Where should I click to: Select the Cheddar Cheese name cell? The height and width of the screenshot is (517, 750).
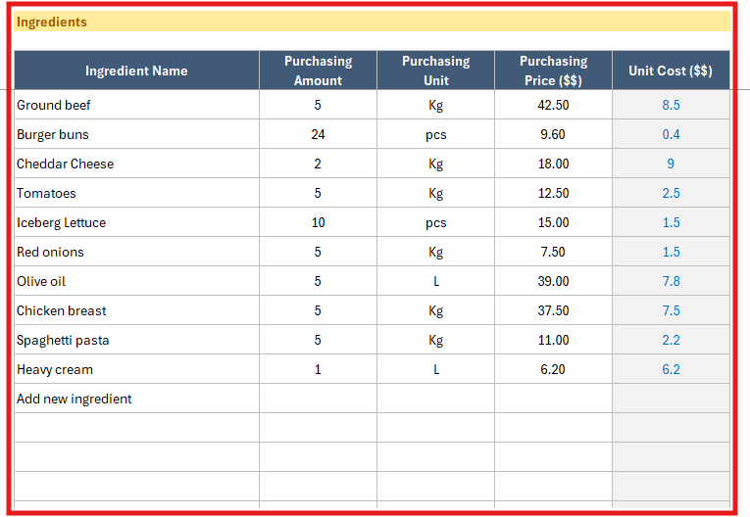(137, 164)
